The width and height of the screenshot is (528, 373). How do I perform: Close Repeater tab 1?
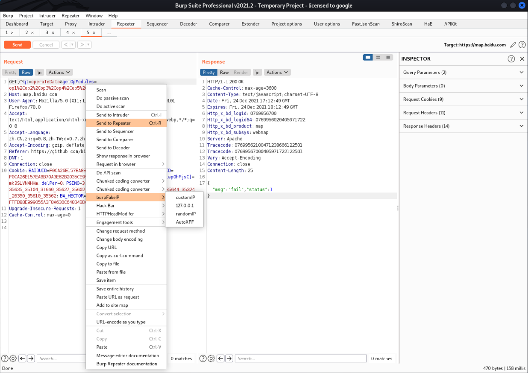[x=12, y=33]
